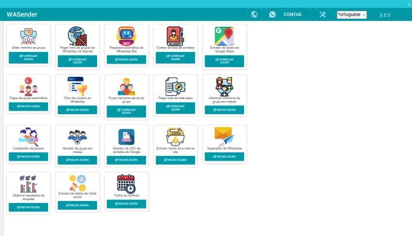This screenshot has width=412, height=236.
Task: Select the WhatsApp Bot robot icon
Action: [126, 36]
